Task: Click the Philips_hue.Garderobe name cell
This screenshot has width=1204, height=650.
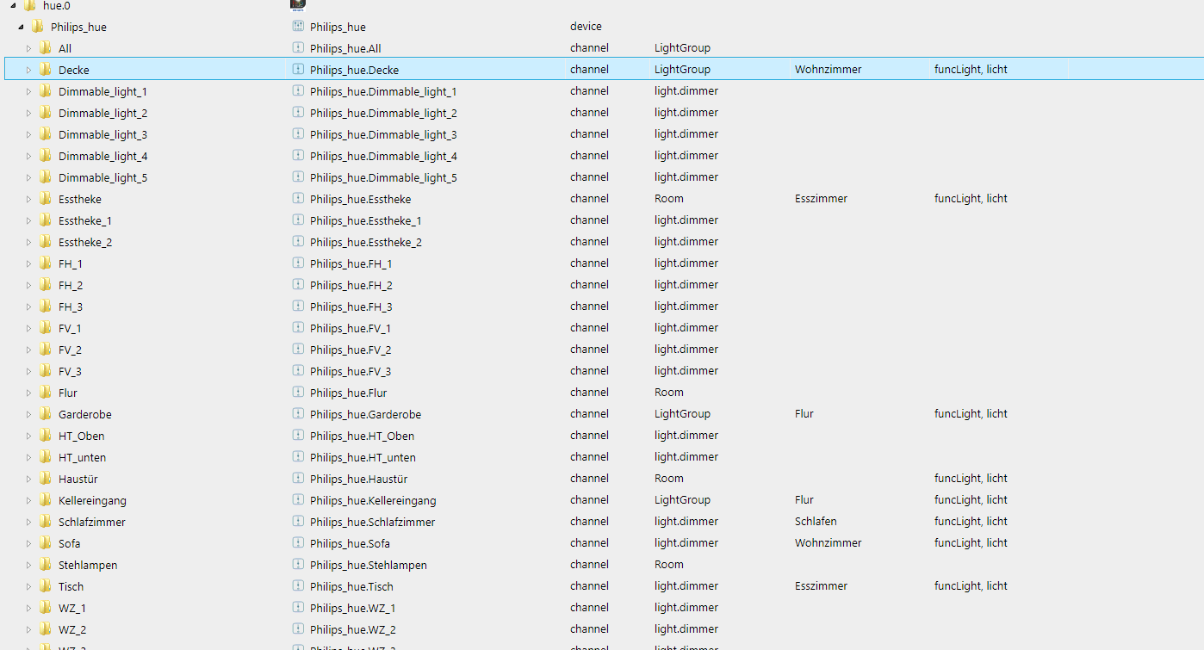Action: click(365, 414)
